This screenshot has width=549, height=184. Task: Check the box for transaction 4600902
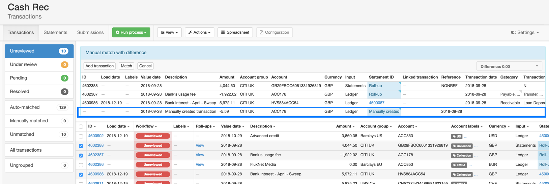(81, 136)
